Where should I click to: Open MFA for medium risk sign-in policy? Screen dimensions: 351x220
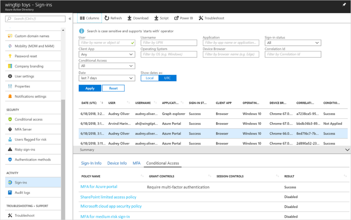(105, 216)
